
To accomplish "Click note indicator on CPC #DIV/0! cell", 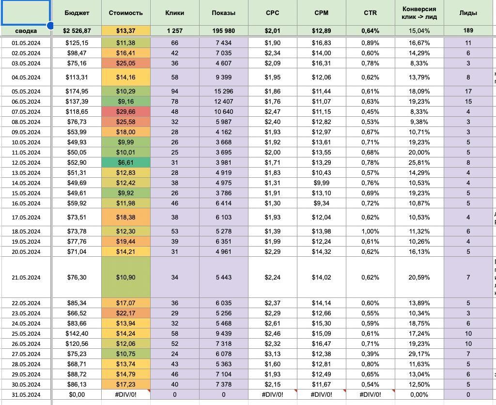I will point(296,391).
